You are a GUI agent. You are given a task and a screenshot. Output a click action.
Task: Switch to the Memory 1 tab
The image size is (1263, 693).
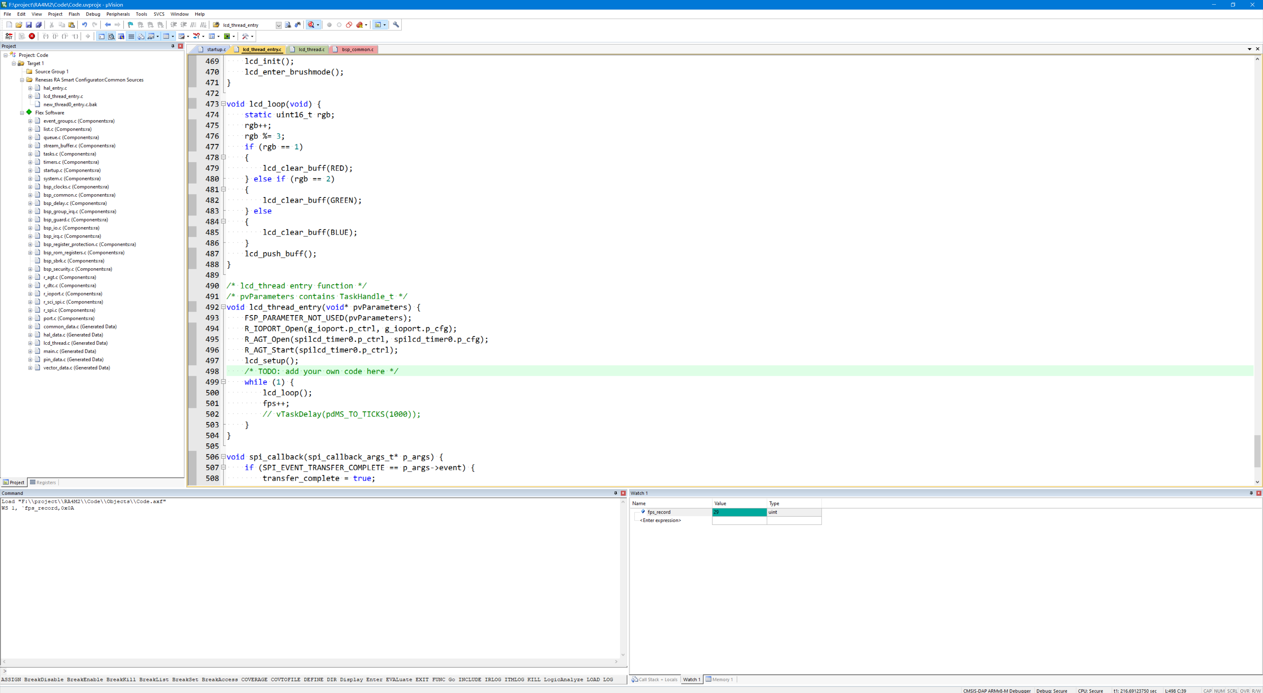(719, 680)
